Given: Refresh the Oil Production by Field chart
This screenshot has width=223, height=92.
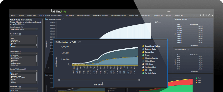Looking at the screenshot, I should coord(79,42).
